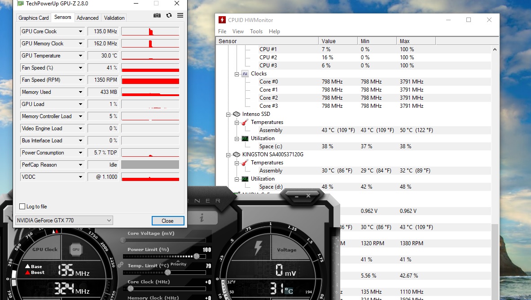Screen dimensions: 531x300
Task: Click Intenso SSD Utilization chip icon
Action: coord(245,138)
